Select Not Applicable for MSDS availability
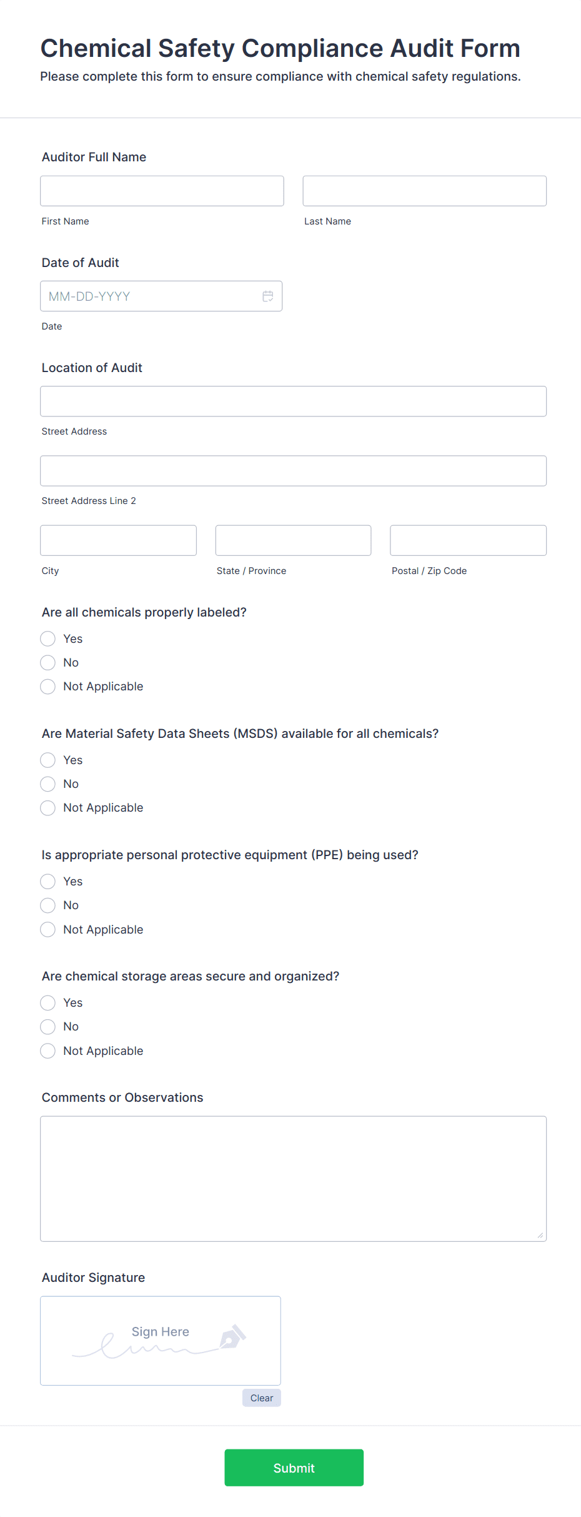The height and width of the screenshot is (1517, 581). 47,807
